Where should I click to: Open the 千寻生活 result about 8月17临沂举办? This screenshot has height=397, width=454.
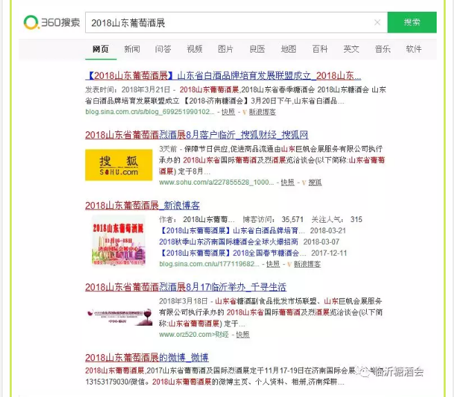click(185, 287)
